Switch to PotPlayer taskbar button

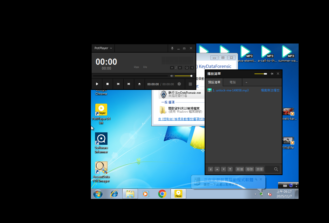pyautogui.click(x=178, y=194)
